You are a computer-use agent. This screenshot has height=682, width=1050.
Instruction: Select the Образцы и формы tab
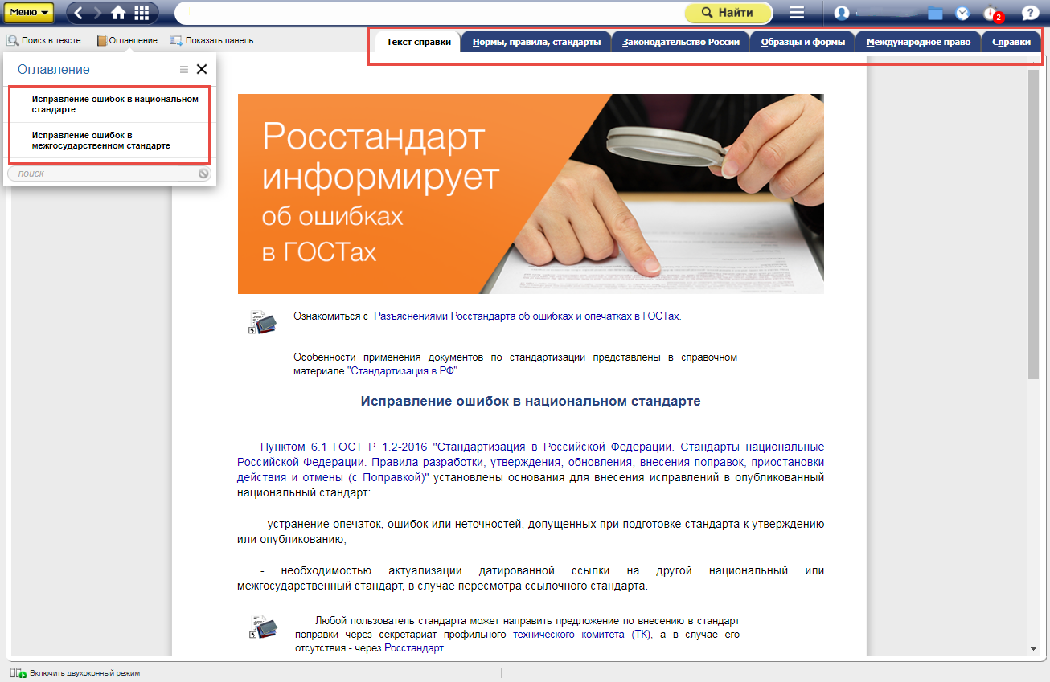click(802, 42)
